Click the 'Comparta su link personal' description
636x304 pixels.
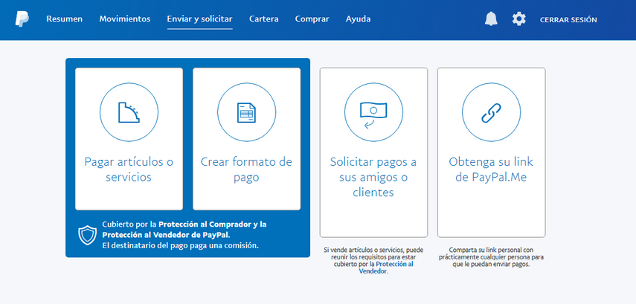pos(491,257)
